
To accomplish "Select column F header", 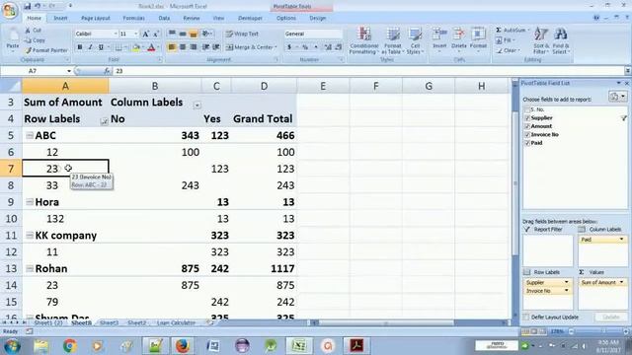I will (375, 86).
